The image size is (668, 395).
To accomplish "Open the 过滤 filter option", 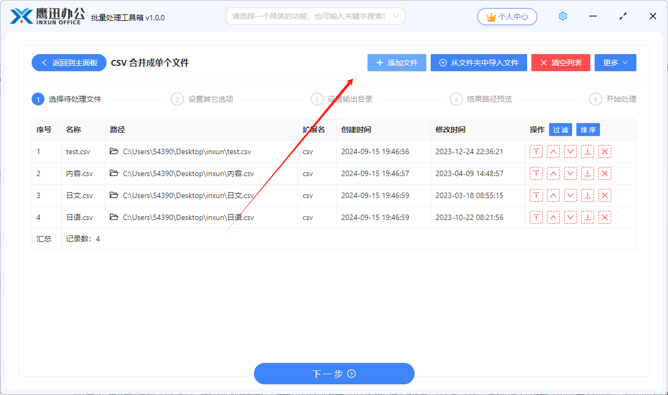I will click(x=560, y=129).
